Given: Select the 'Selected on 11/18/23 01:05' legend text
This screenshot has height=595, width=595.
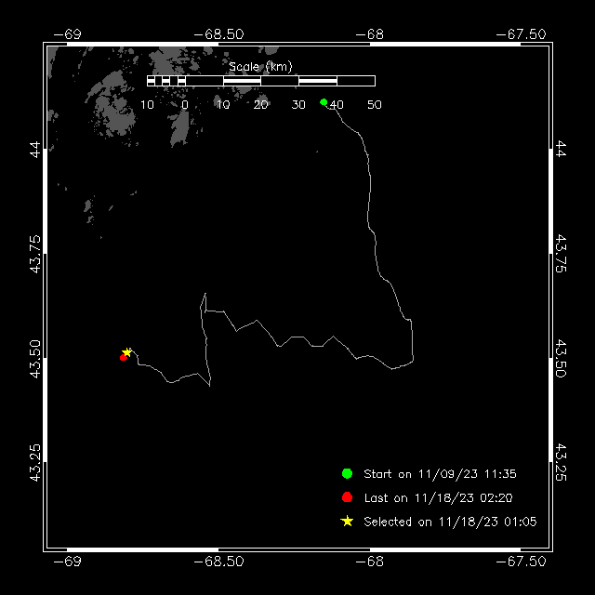Looking at the screenshot, I should 450,522.
